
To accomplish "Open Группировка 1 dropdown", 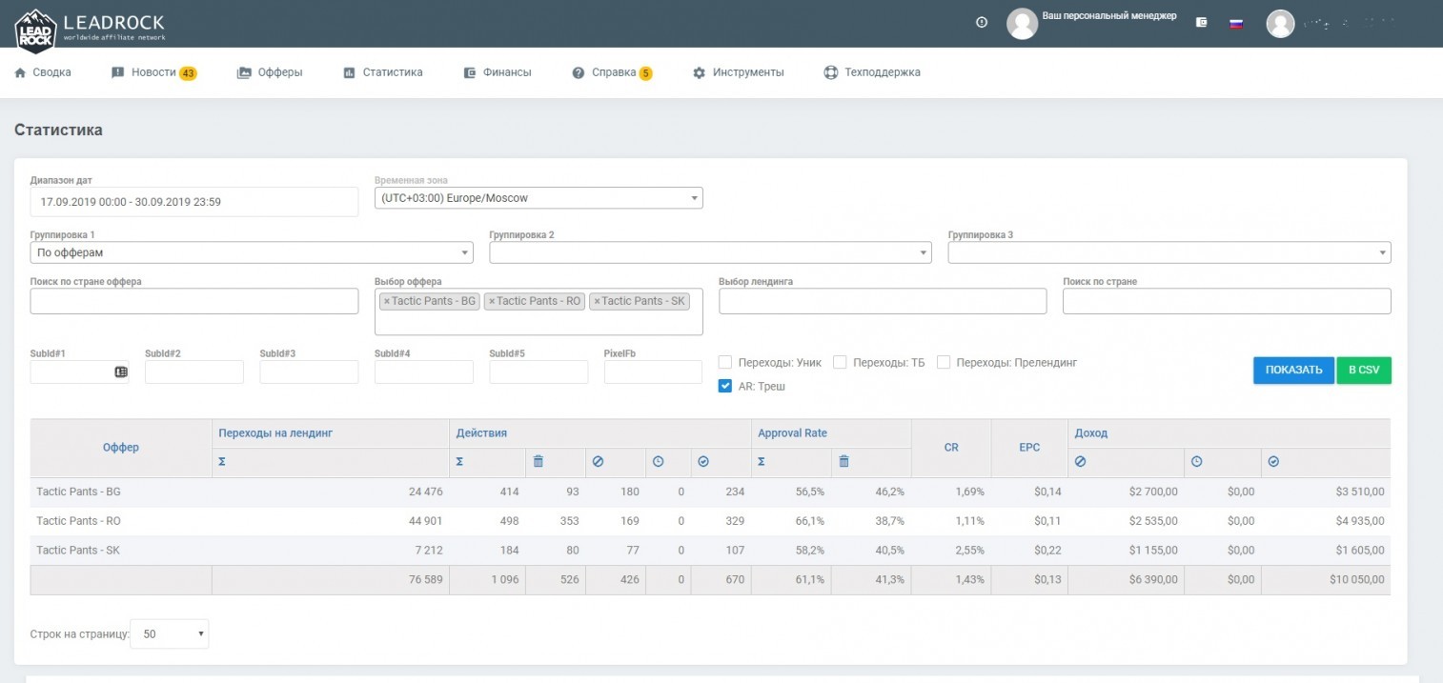I will click(252, 252).
